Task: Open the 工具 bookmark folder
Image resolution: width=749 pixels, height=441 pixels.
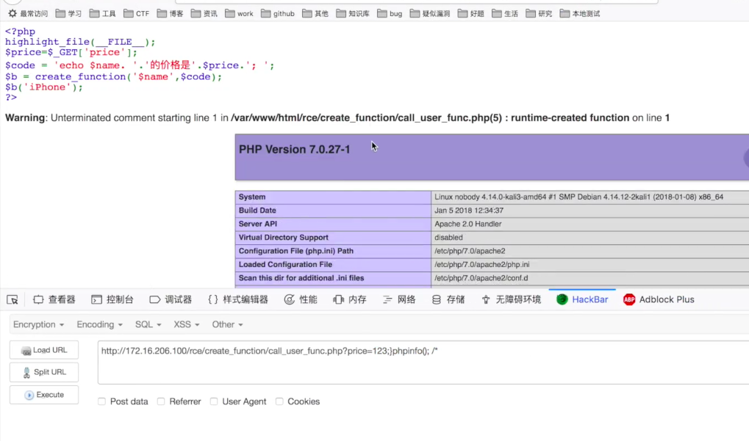Action: click(102, 13)
